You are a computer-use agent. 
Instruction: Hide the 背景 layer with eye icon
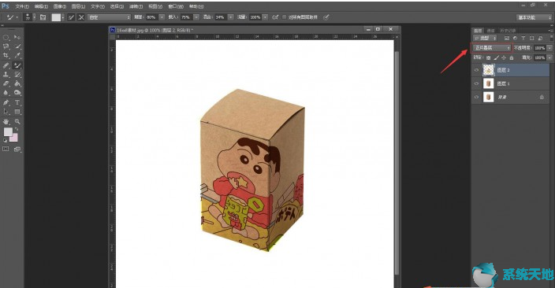[476, 97]
